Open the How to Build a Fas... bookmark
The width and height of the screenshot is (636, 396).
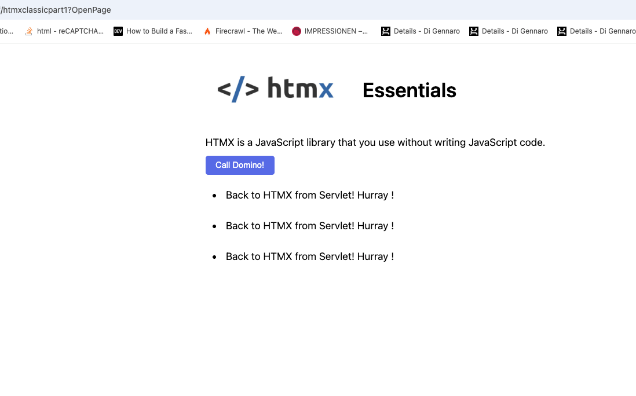coord(153,31)
